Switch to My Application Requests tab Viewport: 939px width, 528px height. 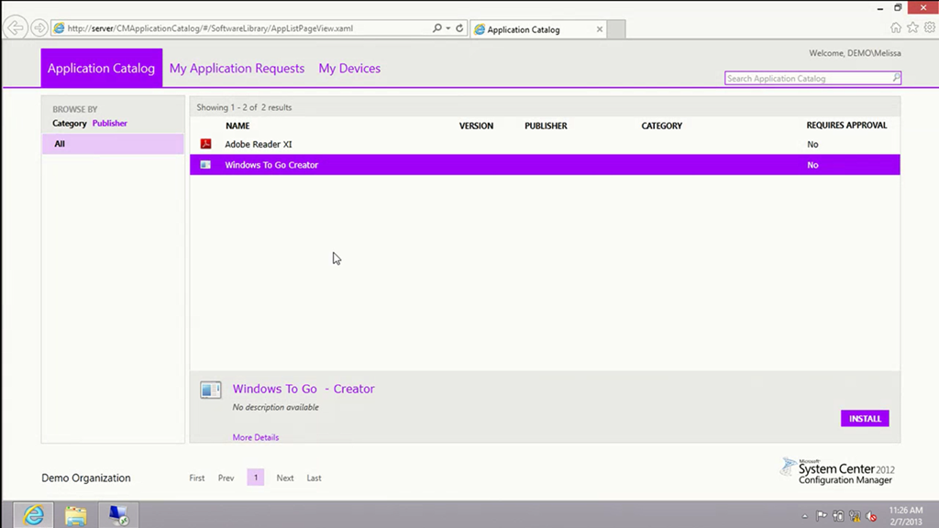point(237,69)
